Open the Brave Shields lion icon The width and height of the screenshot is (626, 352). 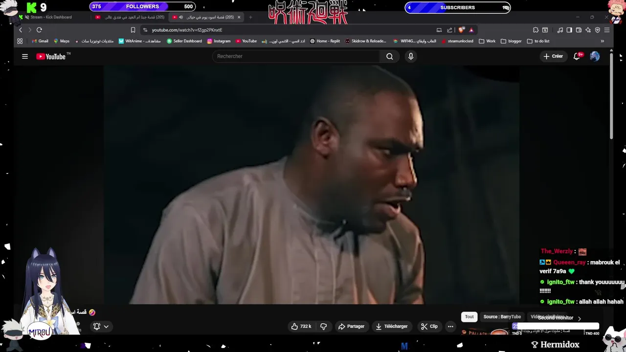point(461,30)
